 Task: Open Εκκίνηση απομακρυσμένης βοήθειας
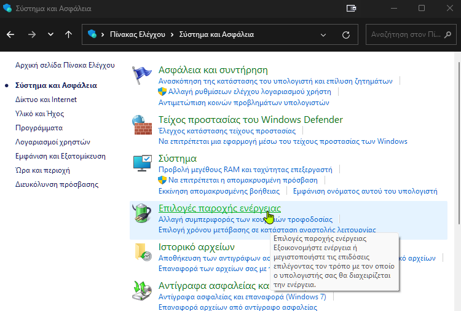point(219,191)
